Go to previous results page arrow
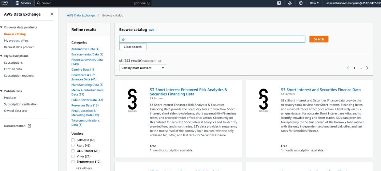 (x=348, y=68)
